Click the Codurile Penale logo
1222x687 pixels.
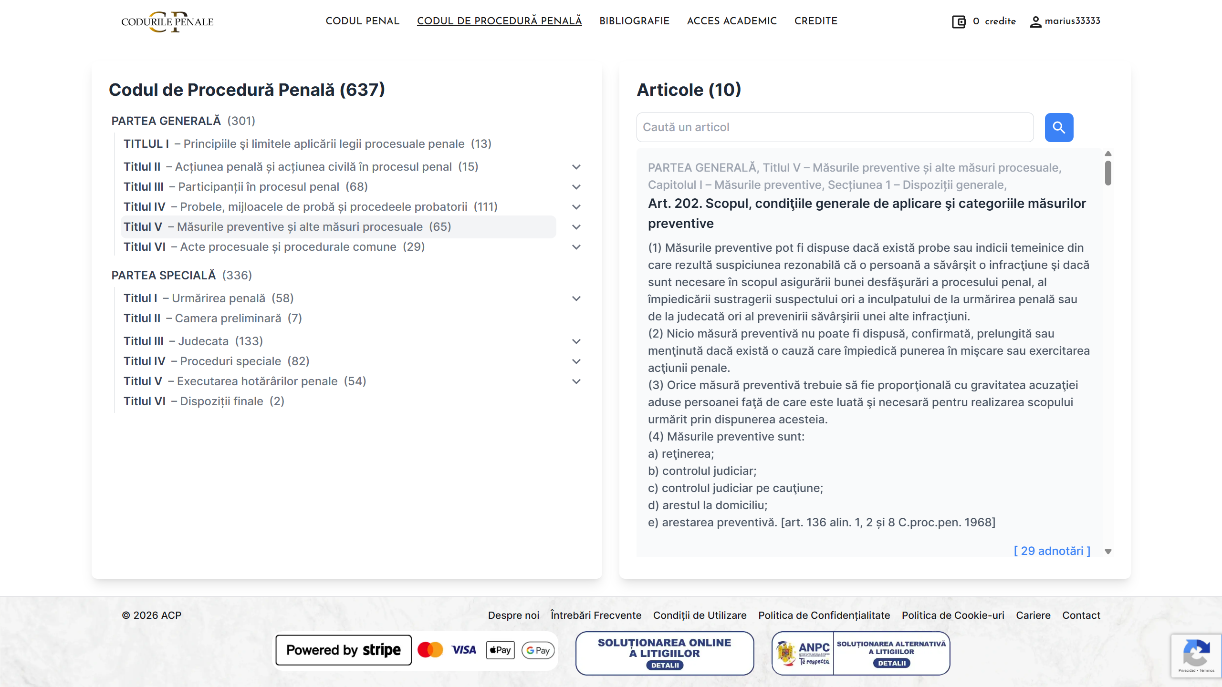point(167,21)
